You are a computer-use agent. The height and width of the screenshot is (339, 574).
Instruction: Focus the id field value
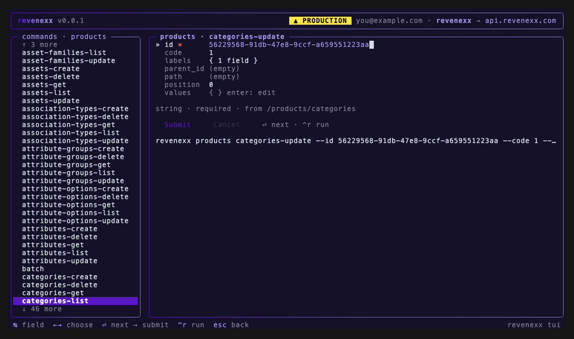click(289, 45)
